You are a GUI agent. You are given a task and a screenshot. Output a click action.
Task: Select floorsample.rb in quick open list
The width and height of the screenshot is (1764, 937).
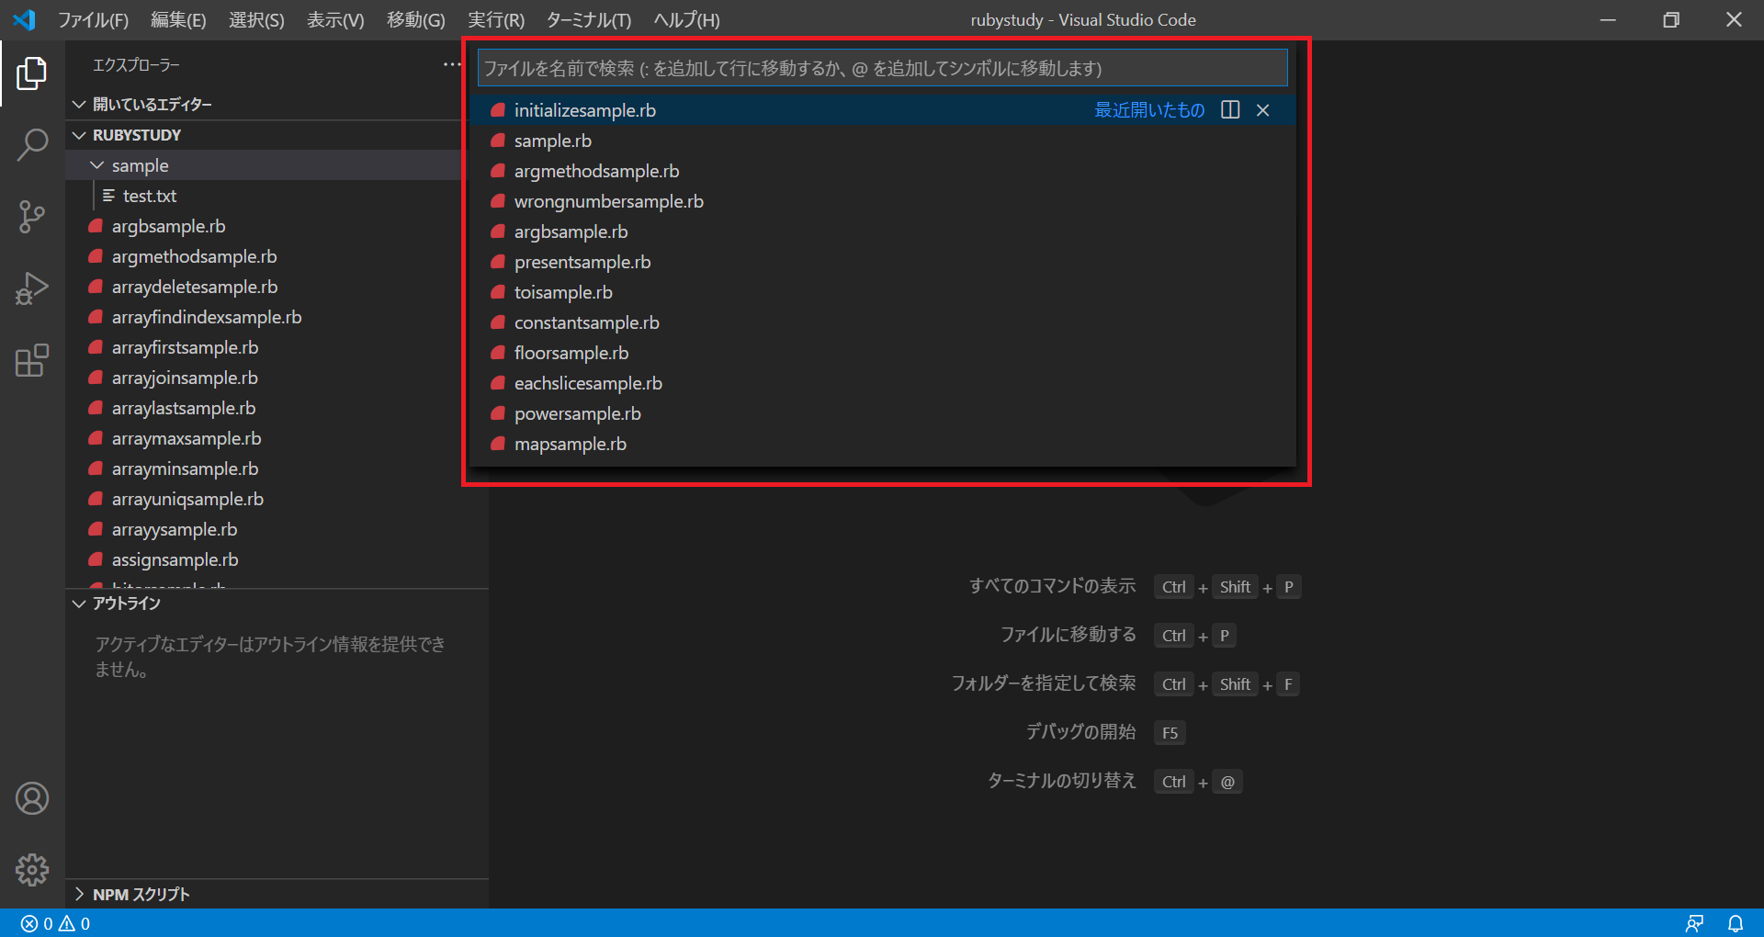882,353
